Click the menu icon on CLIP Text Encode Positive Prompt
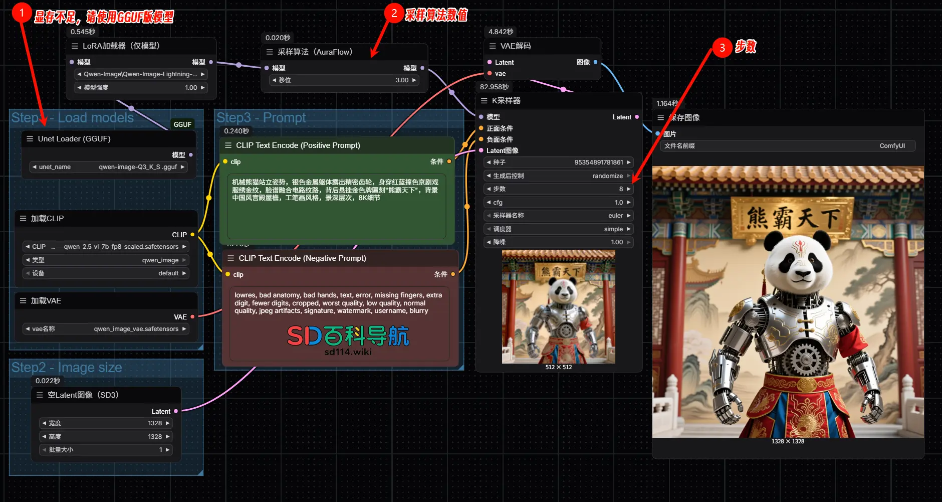This screenshot has height=502, width=942. click(229, 145)
